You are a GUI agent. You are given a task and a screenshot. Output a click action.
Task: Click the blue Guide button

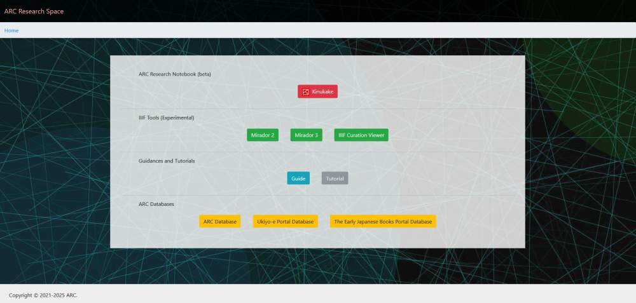pyautogui.click(x=298, y=178)
